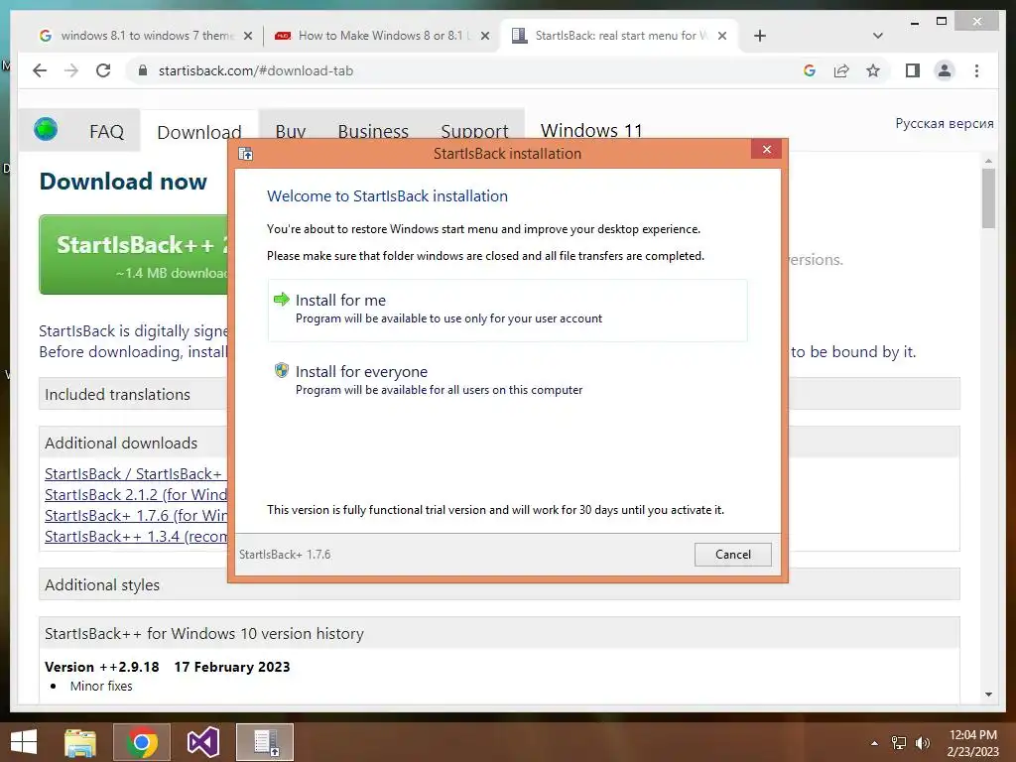
Task: Open Visual Studio from taskbar
Action: coord(202,742)
